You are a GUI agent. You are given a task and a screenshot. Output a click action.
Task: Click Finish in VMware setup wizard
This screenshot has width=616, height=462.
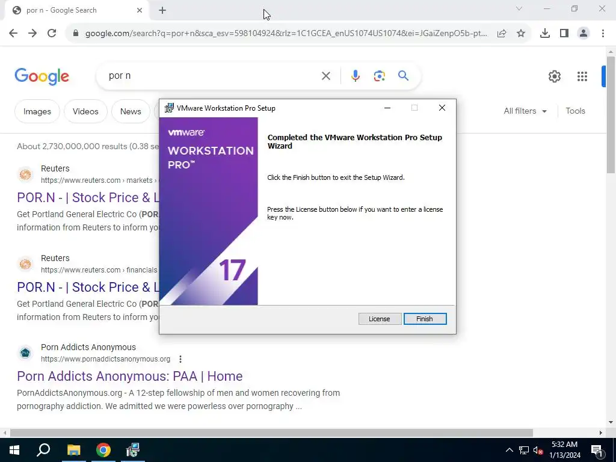(x=425, y=319)
